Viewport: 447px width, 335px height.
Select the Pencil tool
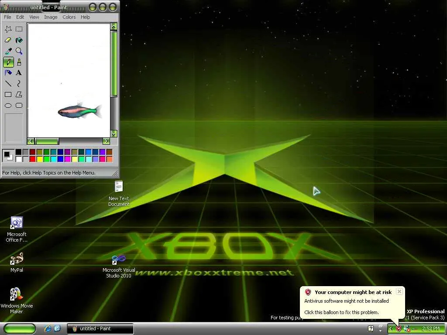pyautogui.click(x=8, y=62)
